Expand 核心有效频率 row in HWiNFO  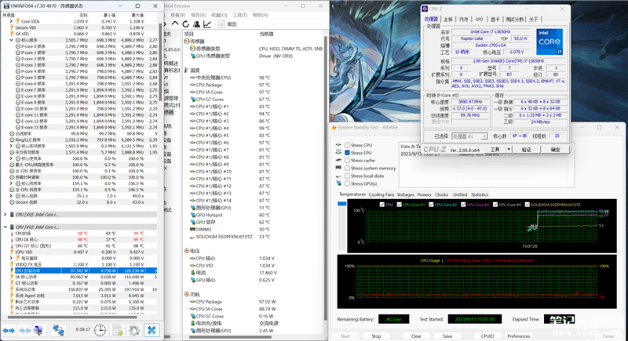pos(11,146)
